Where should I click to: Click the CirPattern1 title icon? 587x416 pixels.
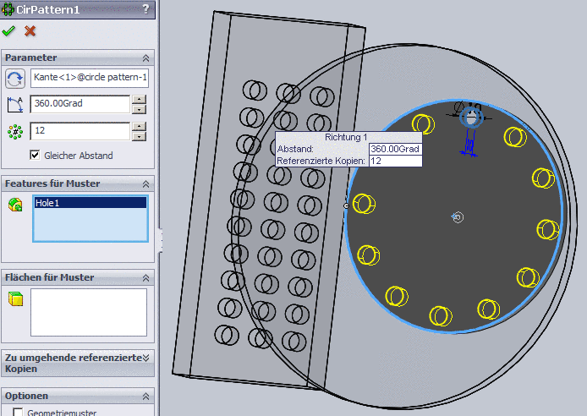[8, 9]
